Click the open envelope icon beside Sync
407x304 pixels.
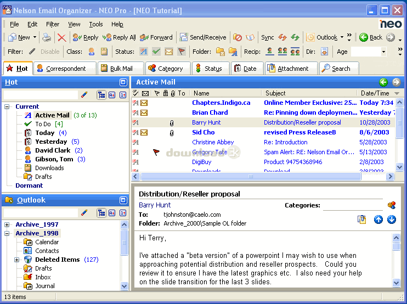click(250, 37)
